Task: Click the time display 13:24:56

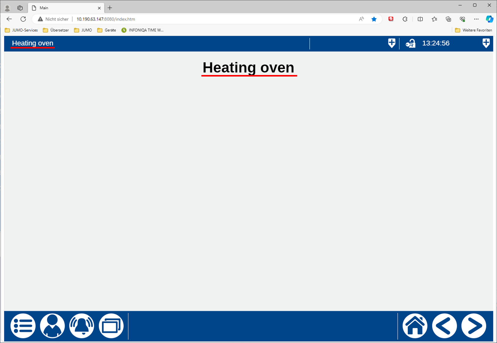Action: tap(436, 43)
